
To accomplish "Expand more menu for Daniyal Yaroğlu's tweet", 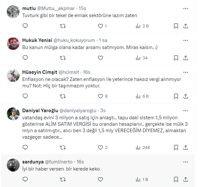I will tap(186, 110).
